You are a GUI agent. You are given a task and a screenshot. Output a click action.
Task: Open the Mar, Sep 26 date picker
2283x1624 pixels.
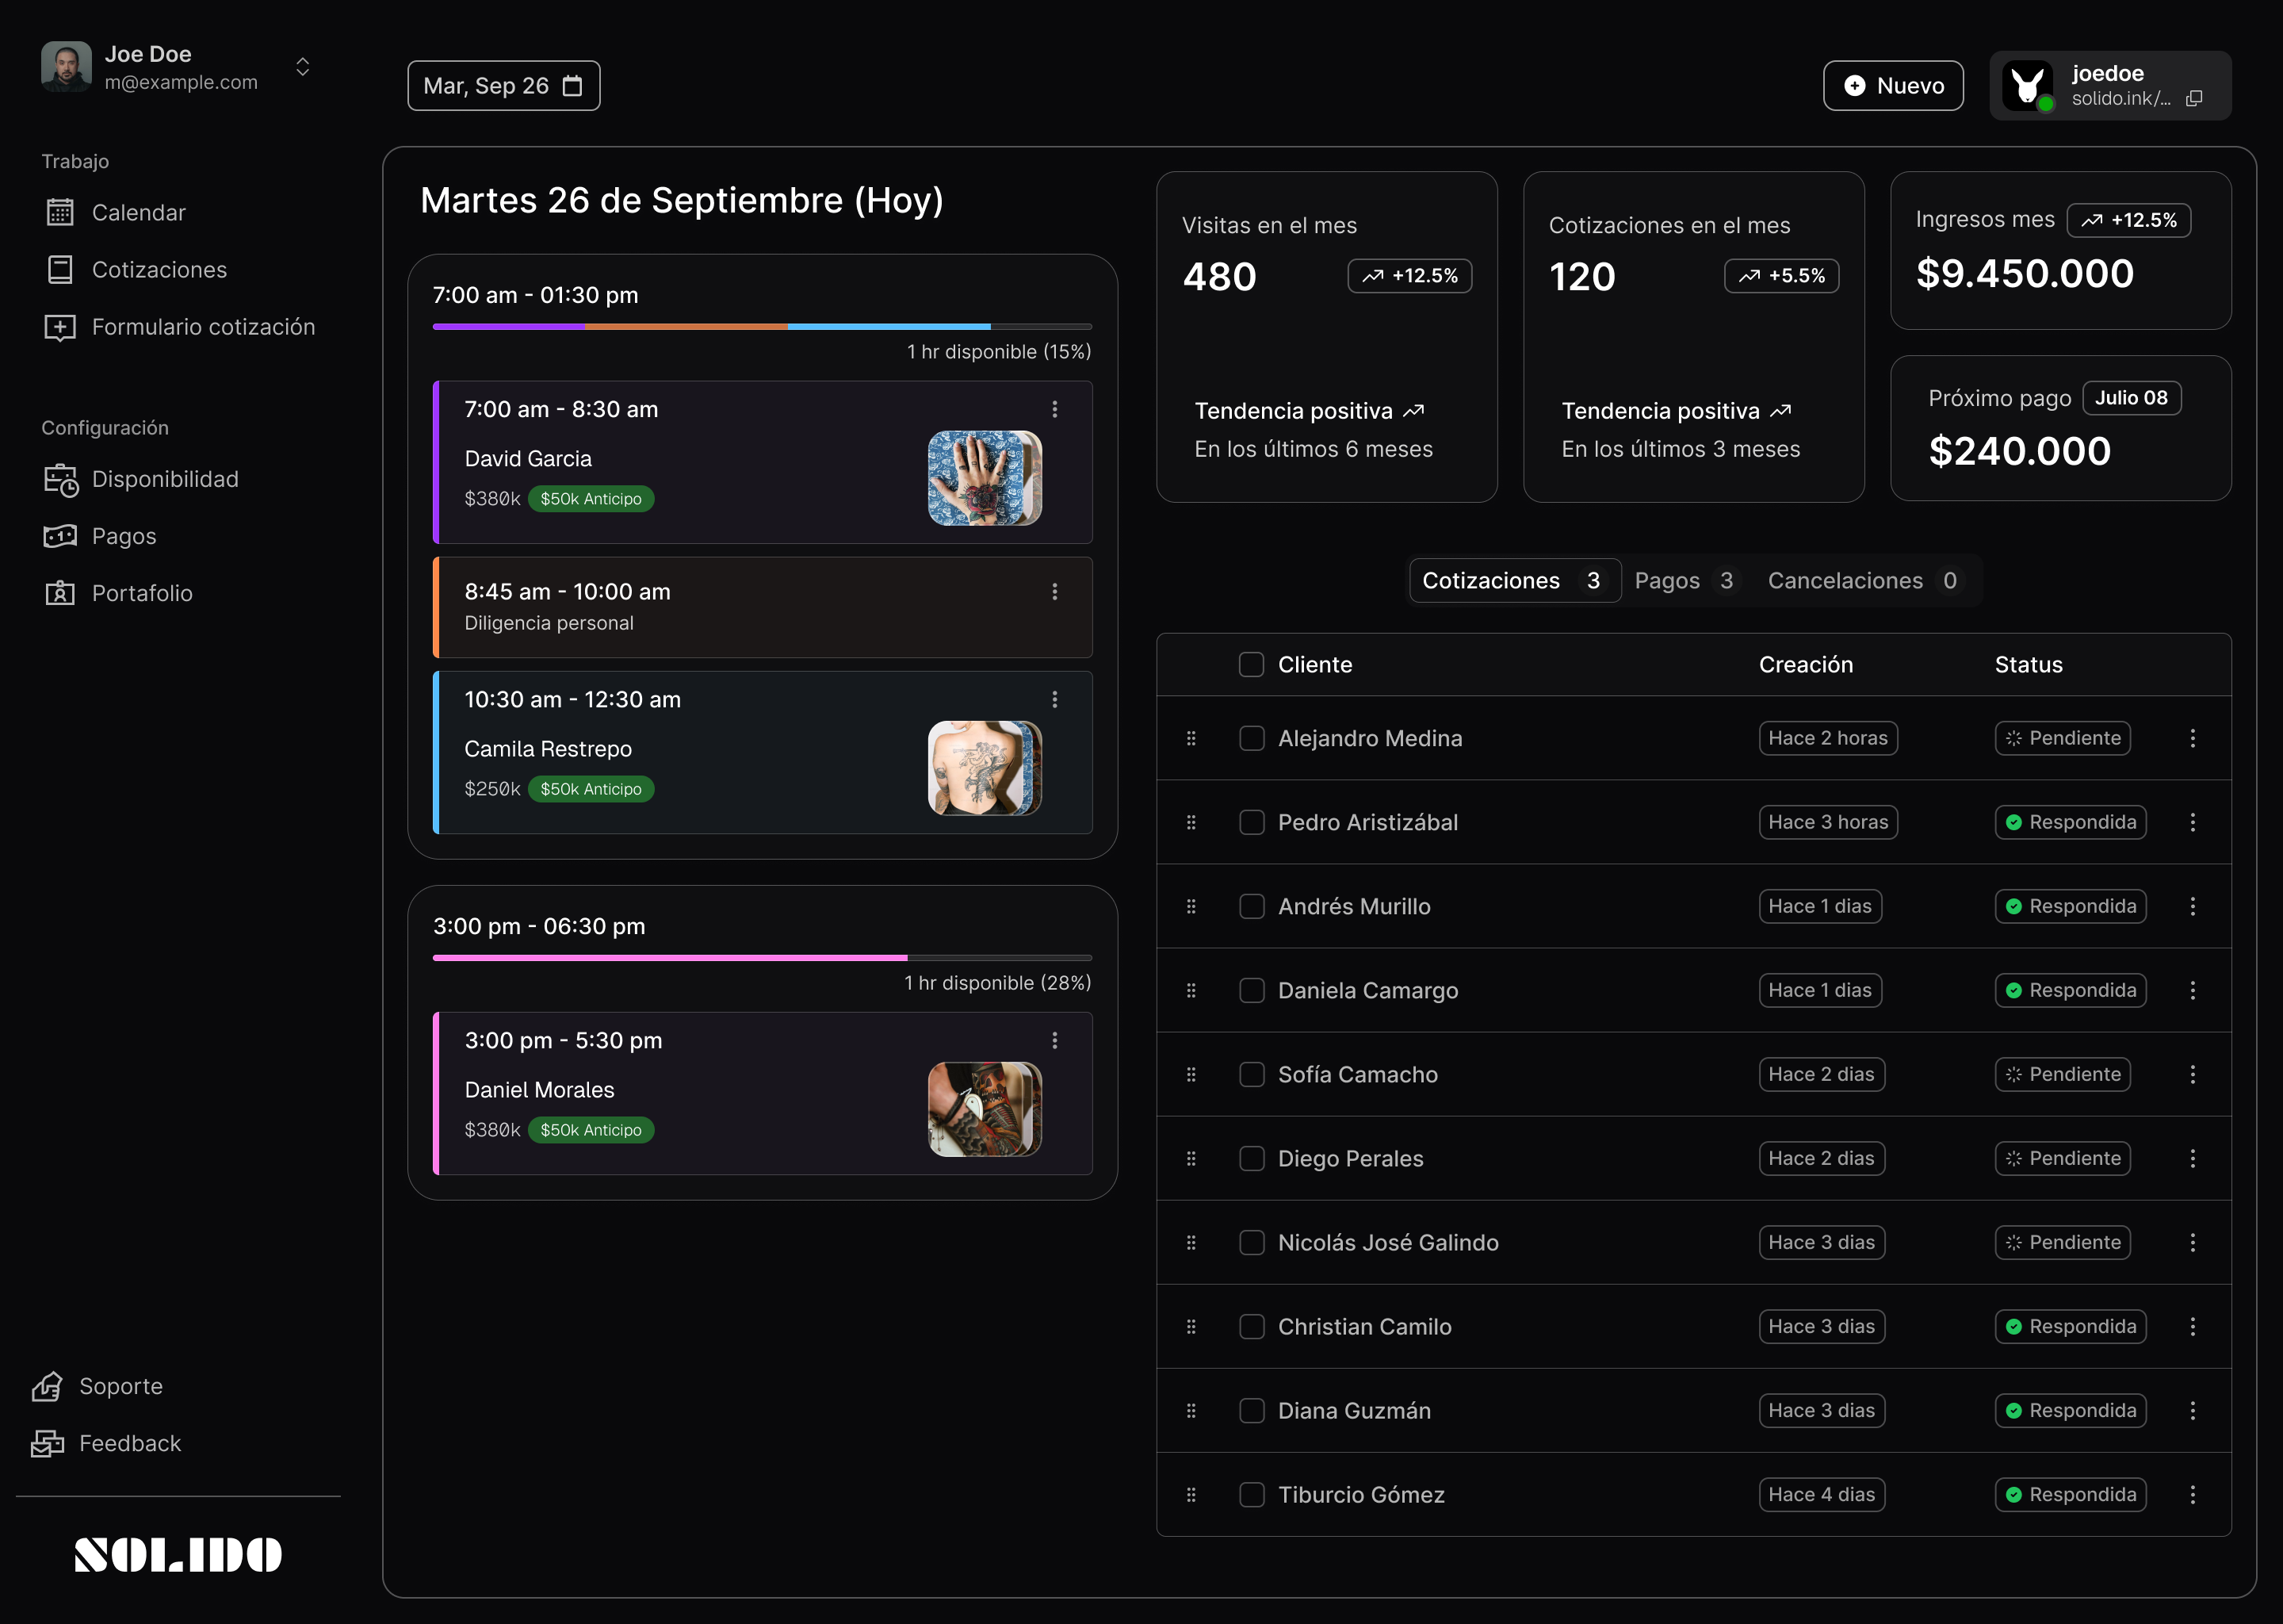503,86
